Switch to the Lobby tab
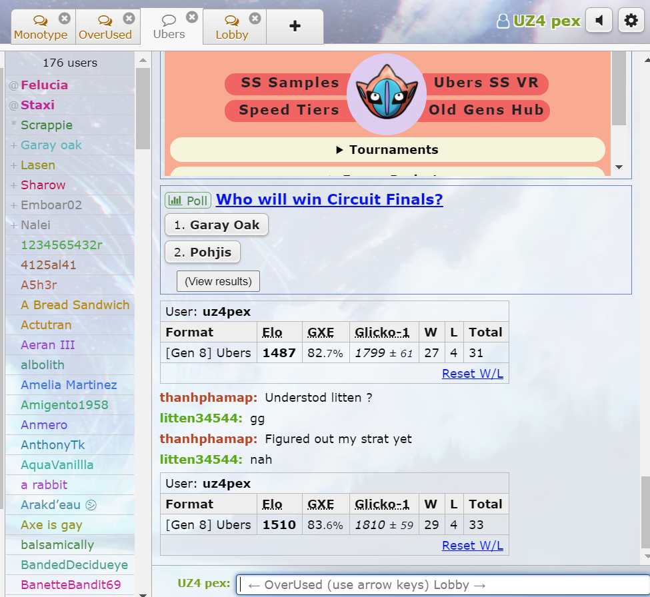650x597 pixels. click(232, 29)
